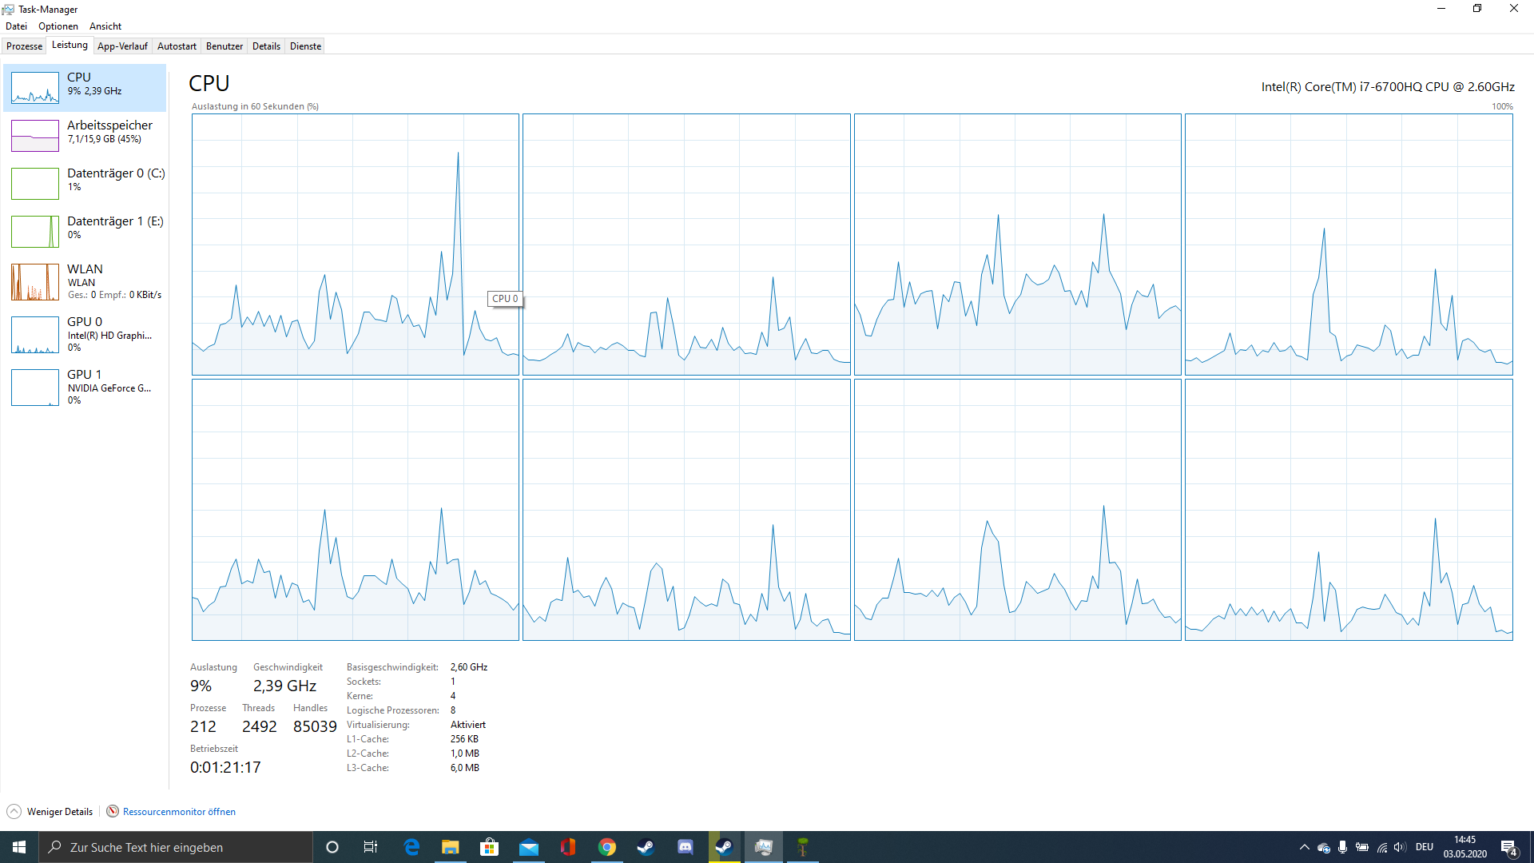Switch to the Prozesse tab

[x=24, y=46]
